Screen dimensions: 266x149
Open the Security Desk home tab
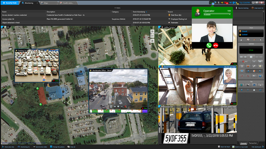(10, 3)
